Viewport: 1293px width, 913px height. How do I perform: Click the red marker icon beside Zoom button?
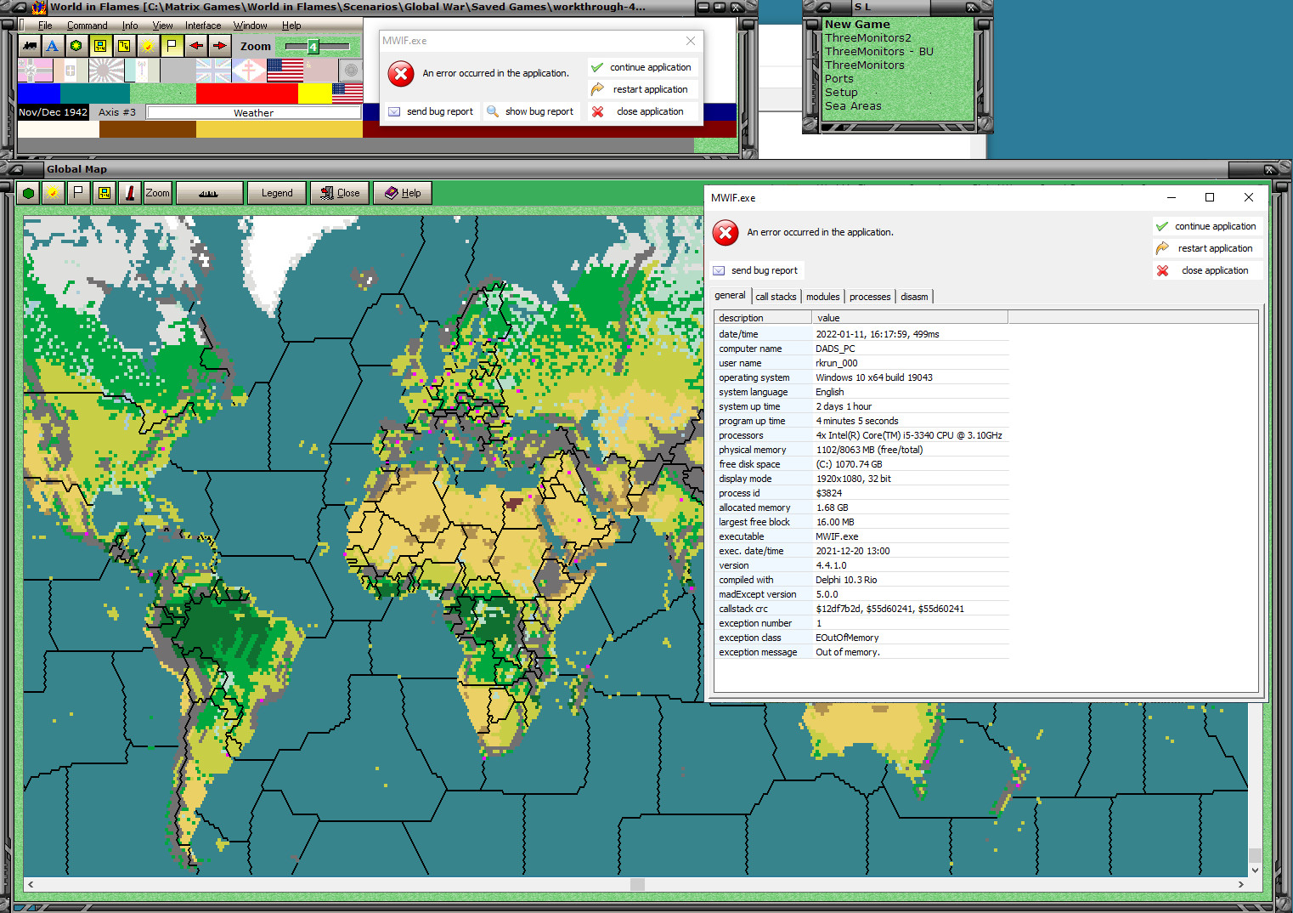[x=130, y=193]
